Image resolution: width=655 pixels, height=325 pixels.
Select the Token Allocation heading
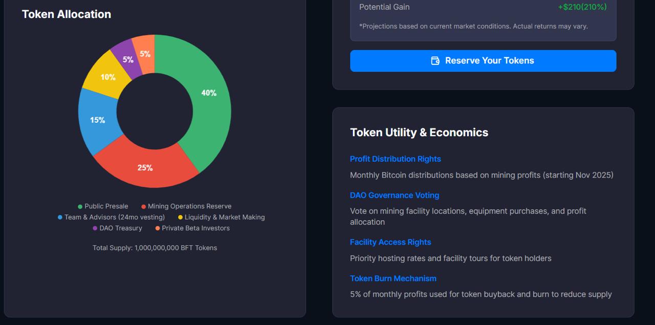[x=66, y=14]
